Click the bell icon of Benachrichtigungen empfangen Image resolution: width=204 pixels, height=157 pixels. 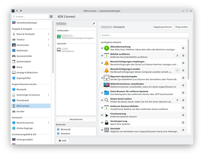click(106, 63)
